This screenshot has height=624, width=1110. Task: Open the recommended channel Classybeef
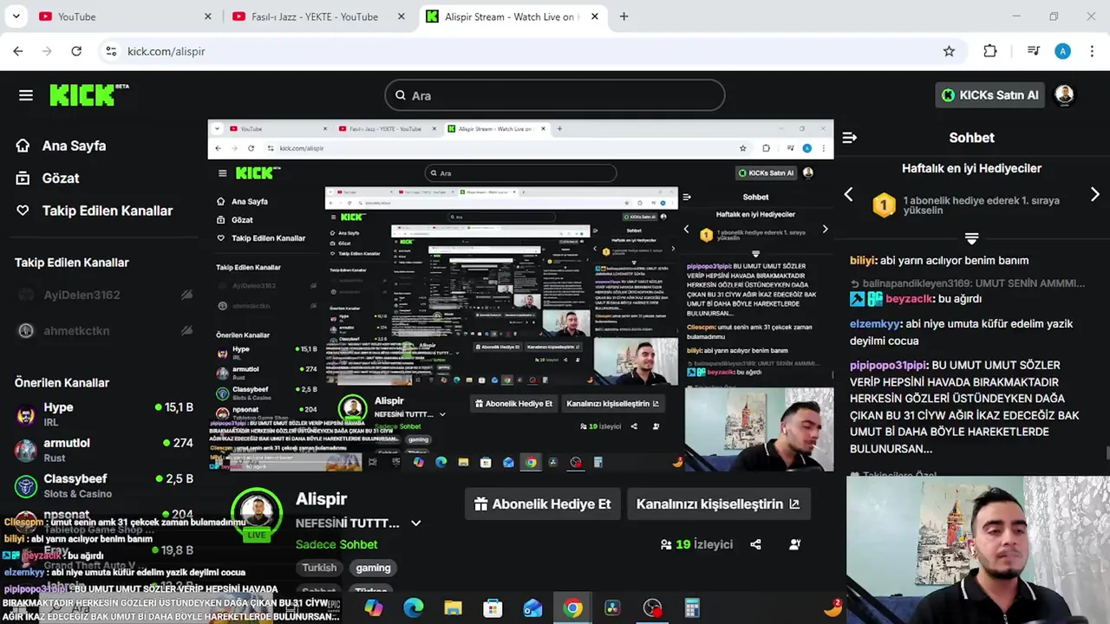click(104, 485)
